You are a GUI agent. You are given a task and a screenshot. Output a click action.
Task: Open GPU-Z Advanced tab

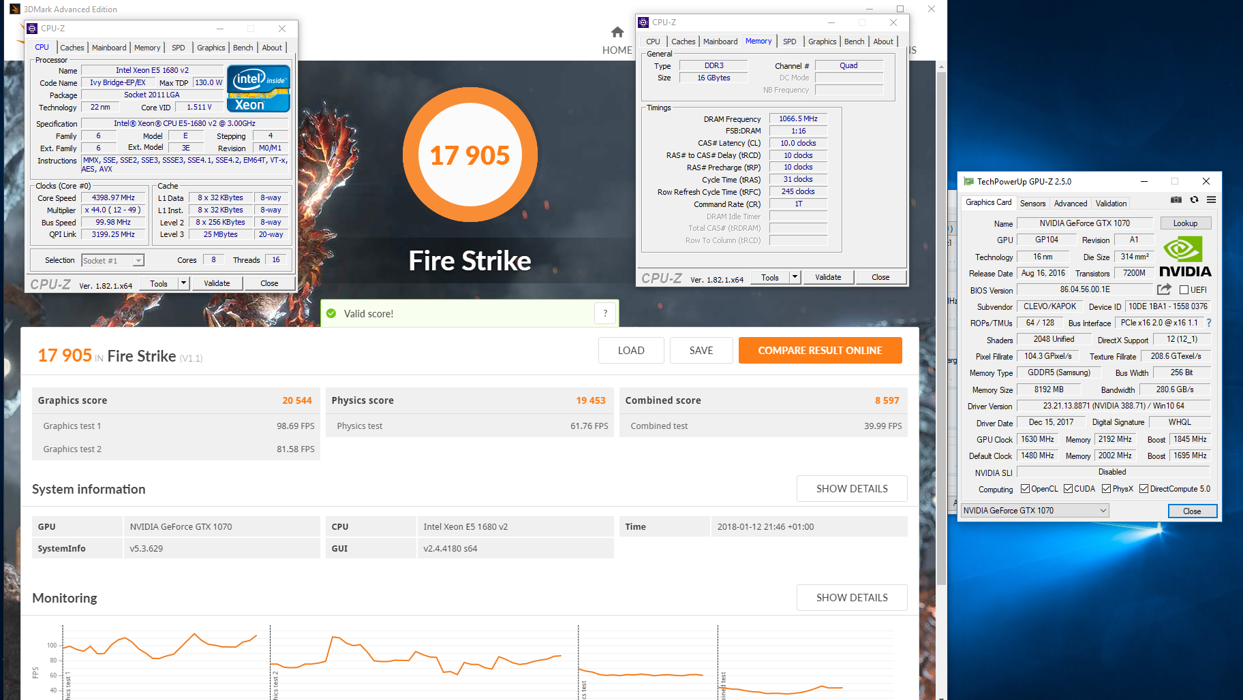[1071, 204]
